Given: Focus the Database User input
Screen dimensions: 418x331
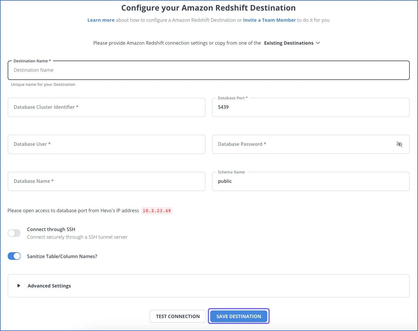Looking at the screenshot, I should click(106, 144).
